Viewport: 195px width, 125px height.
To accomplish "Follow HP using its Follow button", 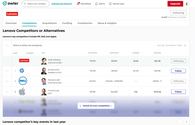I will tap(178, 71).
